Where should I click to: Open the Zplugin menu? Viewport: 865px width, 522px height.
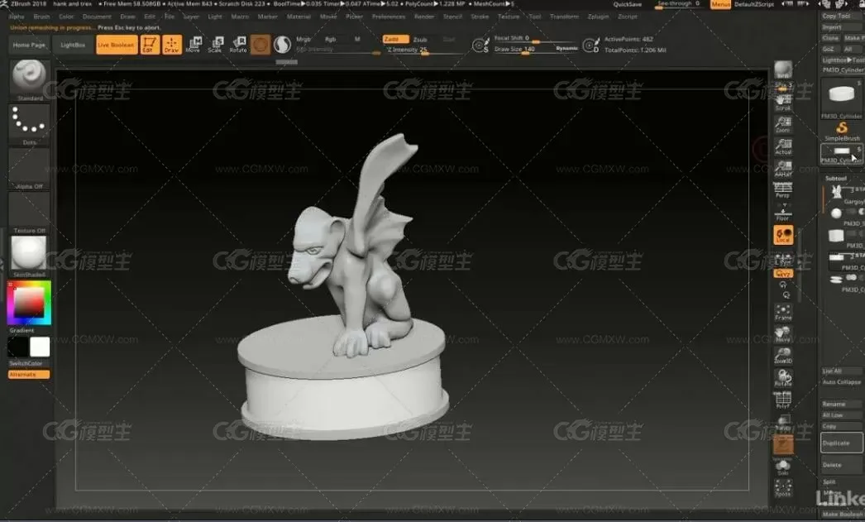598,17
